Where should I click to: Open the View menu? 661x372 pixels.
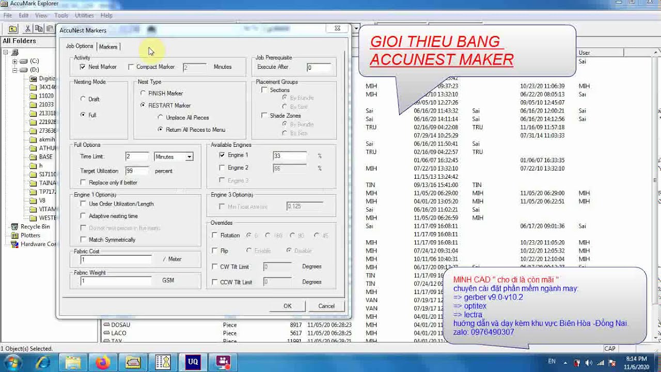(41, 16)
